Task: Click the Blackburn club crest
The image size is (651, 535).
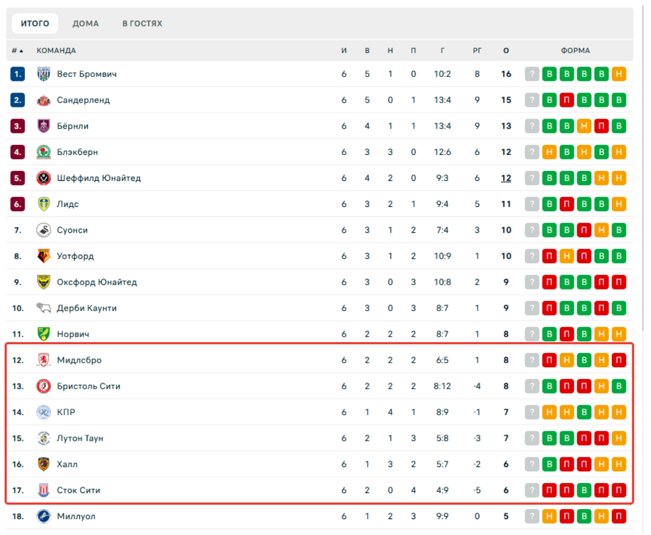Action: [x=44, y=152]
